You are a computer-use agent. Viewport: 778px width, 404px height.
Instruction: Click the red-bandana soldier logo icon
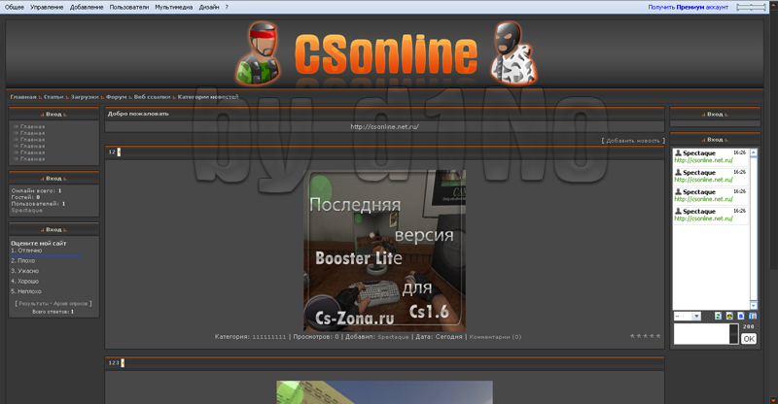[x=259, y=53]
